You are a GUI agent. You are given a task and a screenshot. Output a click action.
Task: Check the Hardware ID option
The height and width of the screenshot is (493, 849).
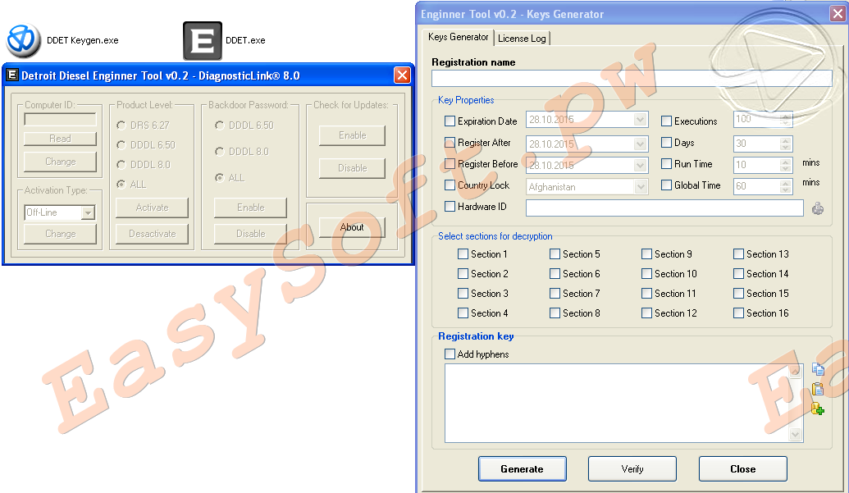click(450, 206)
